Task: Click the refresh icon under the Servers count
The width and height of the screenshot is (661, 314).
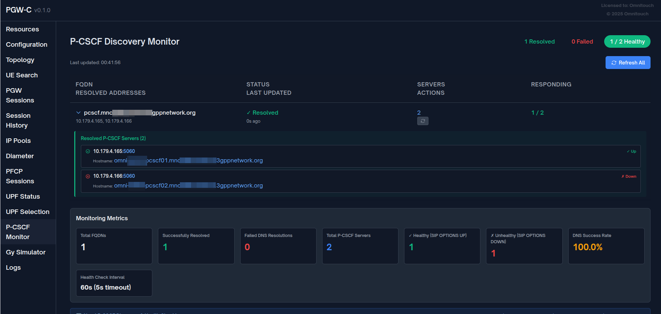Action: (x=423, y=121)
